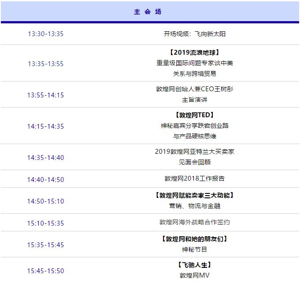300x282 pixels.
Task: Click 敦煌网MV text
Action: click(x=195, y=275)
